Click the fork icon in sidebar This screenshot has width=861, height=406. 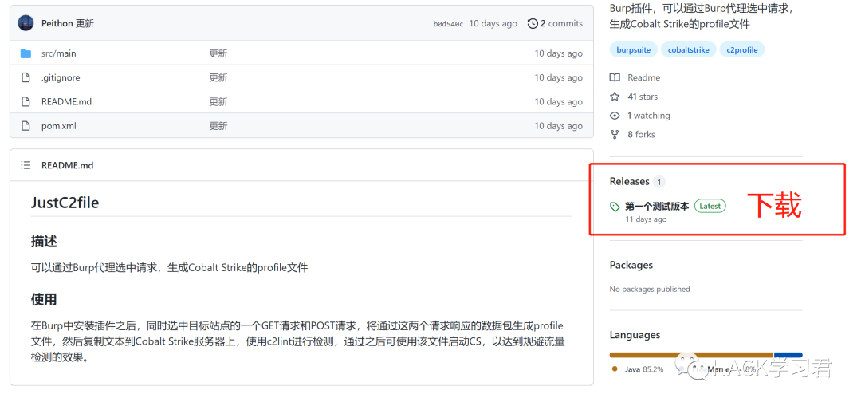615,134
